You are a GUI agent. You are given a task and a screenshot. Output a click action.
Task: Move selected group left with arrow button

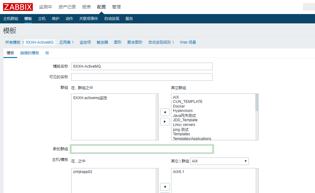click(x=165, y=112)
